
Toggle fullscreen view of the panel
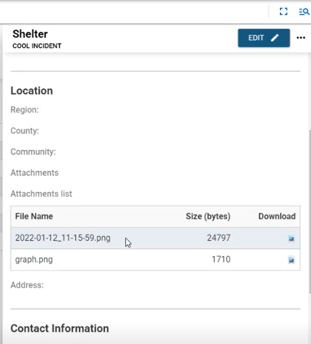[284, 12]
